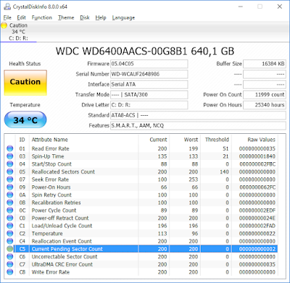Screen dimensions: 290x283
Task: Click the green status orb for Current Pending Sector Count
Action: click(10, 249)
